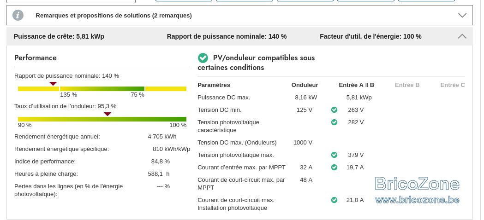Click the Onduleur column header
This screenshot has height=220, width=484.
[x=305, y=85]
